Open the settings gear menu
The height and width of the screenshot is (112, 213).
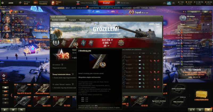point(2,3)
